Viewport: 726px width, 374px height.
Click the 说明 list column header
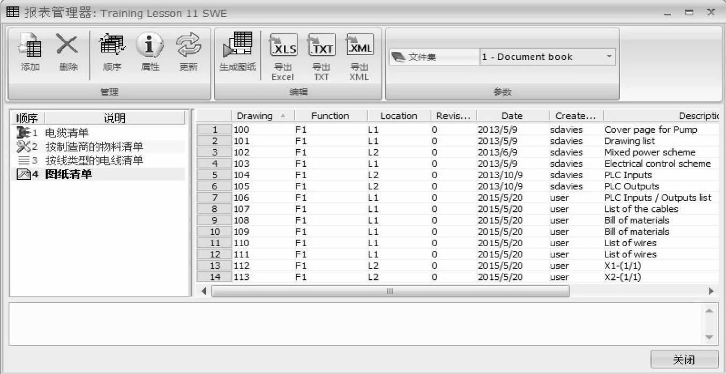pyautogui.click(x=114, y=118)
